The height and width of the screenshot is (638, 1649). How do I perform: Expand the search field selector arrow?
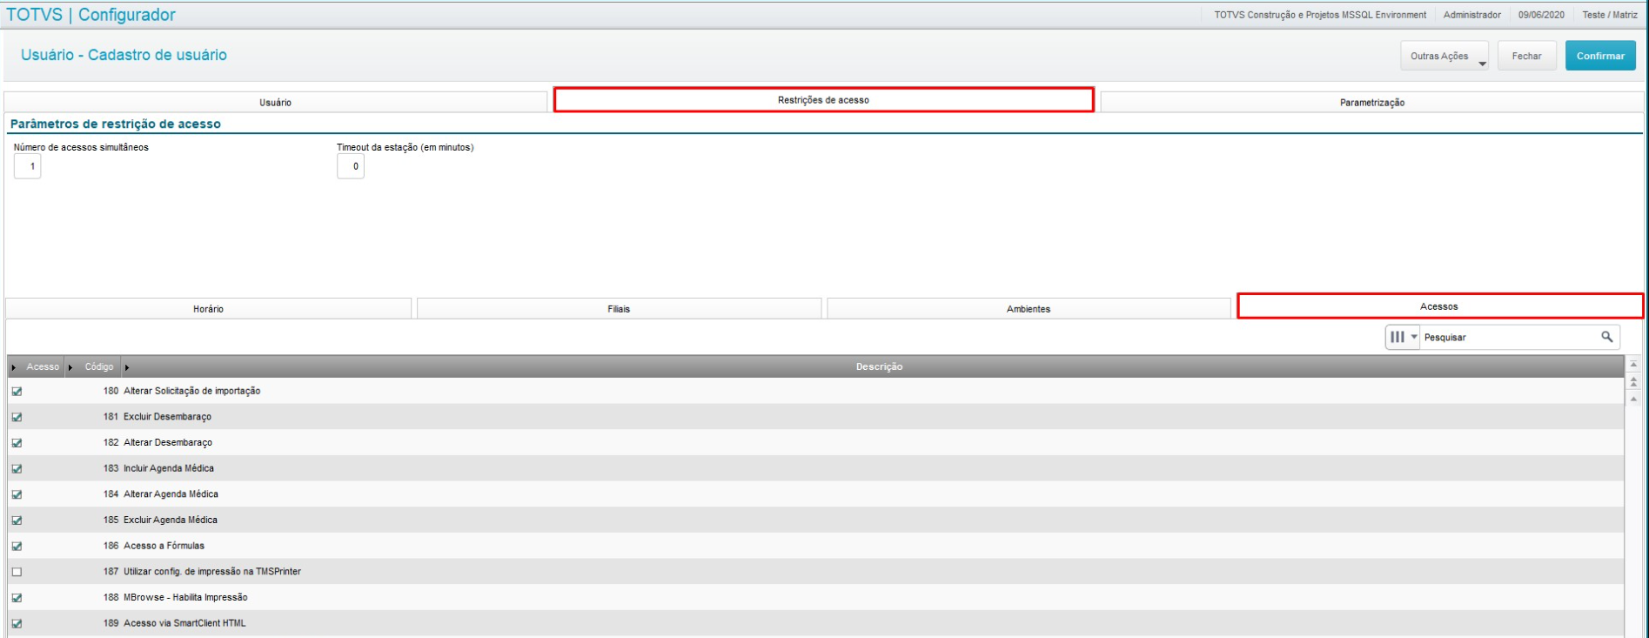[1414, 337]
